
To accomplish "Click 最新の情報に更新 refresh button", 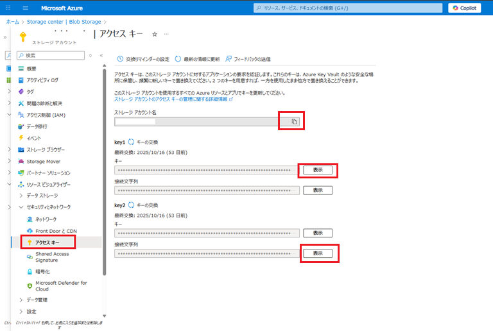I will [197, 59].
